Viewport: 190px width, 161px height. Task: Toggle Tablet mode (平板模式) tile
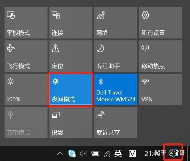tap(26, 23)
